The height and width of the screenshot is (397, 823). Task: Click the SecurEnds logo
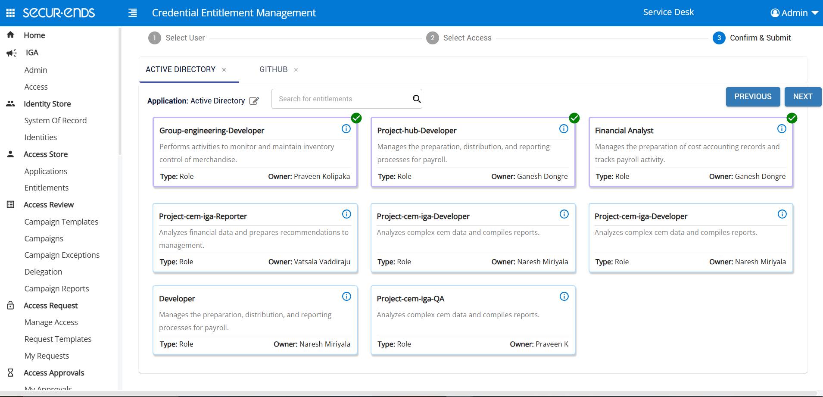59,13
